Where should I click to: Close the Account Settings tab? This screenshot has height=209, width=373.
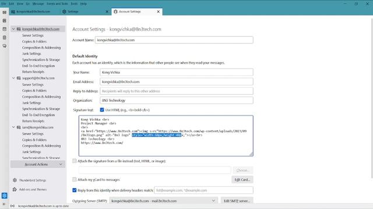[158, 12]
